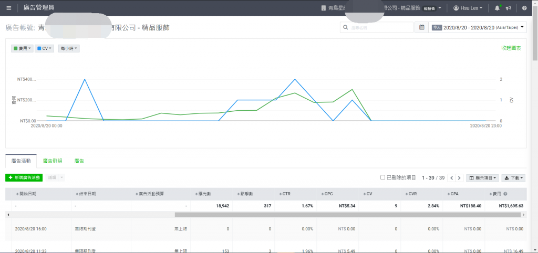Sort by 費用 column header in the table
This screenshot has width=538, height=253.
coord(495,194)
